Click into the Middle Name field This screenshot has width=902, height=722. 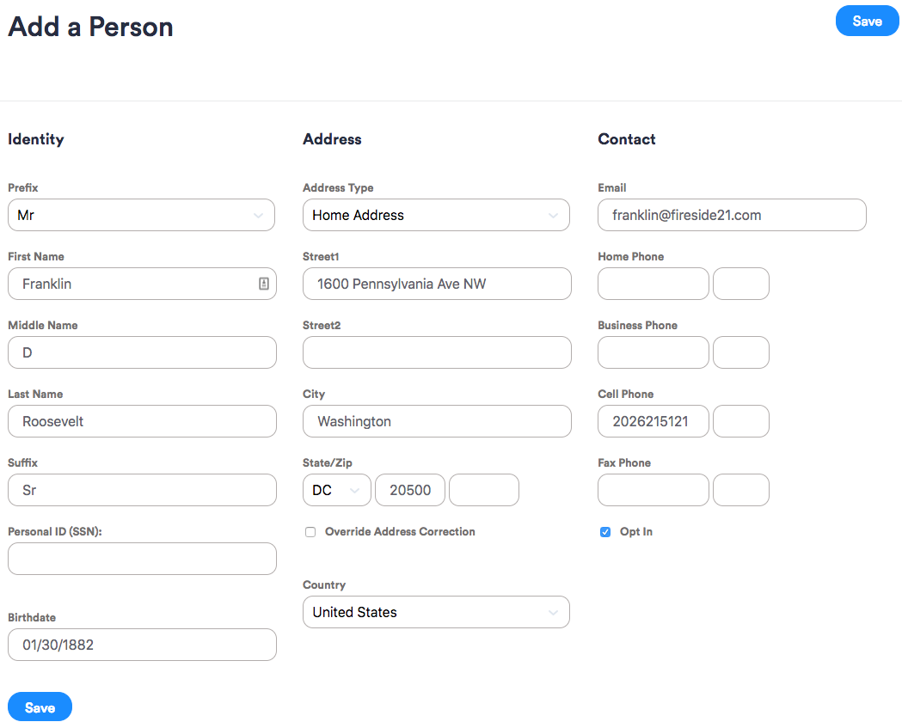point(142,352)
